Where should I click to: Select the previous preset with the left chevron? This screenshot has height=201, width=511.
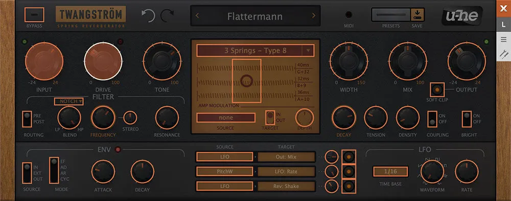coord(197,16)
